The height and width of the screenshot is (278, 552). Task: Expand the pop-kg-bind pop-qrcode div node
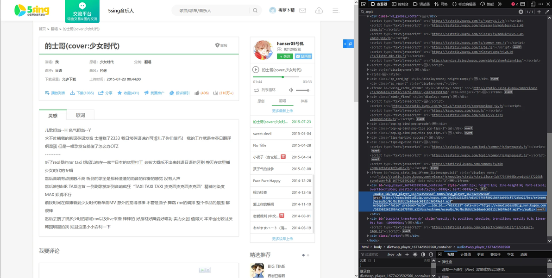click(x=368, y=124)
